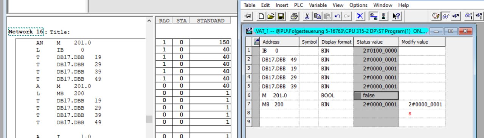484x138 pixels.
Task: Save the variable table
Action: pyautogui.click(x=281, y=16)
